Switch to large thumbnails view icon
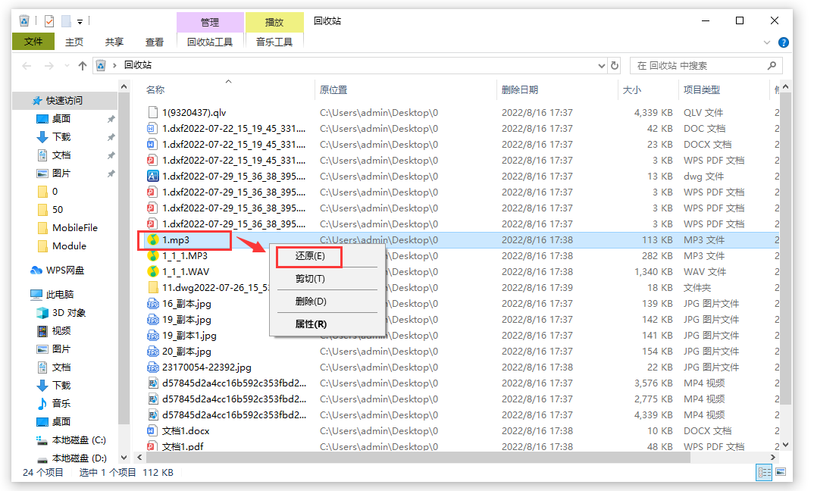The width and height of the screenshot is (814, 491). (x=779, y=472)
